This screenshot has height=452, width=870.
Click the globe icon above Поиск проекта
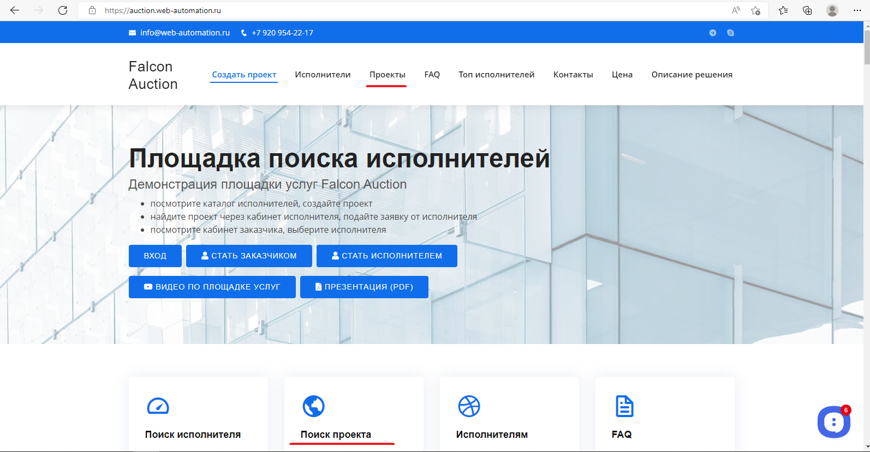tap(313, 406)
